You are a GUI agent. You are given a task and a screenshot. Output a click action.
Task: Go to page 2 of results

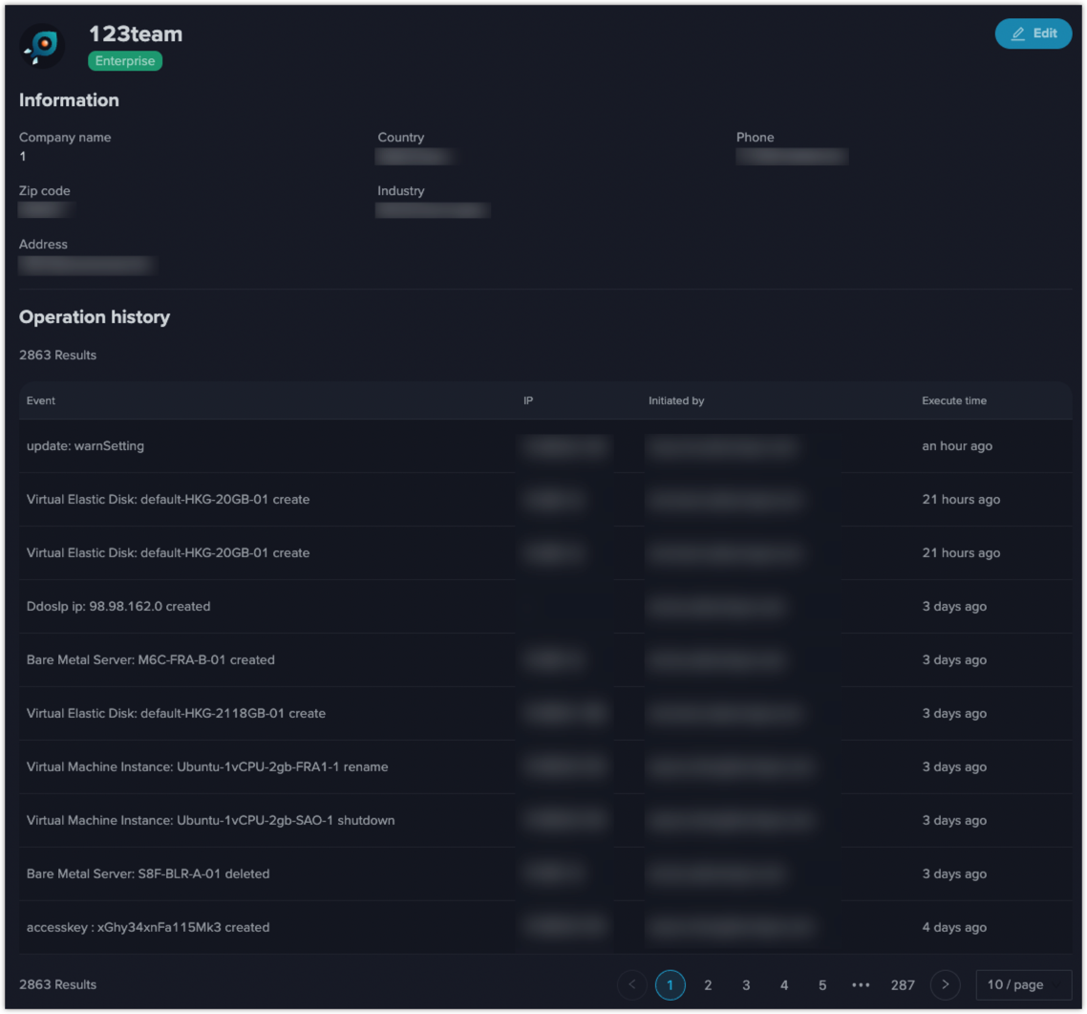[x=708, y=984]
